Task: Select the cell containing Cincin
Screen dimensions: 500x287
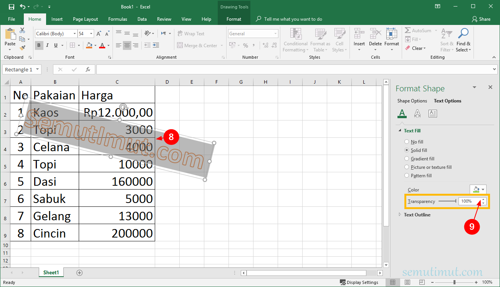Action: (x=55, y=233)
